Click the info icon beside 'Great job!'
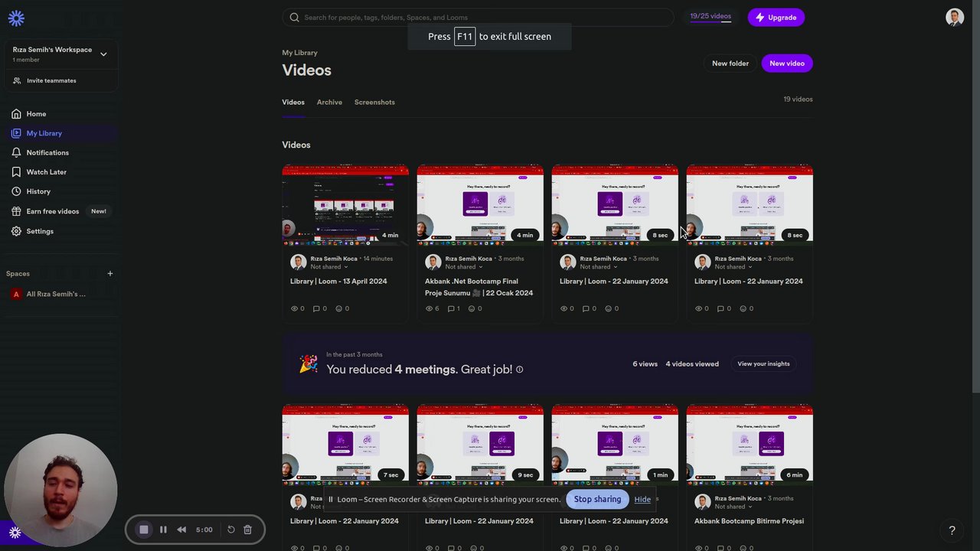This screenshot has width=980, height=551. pos(519,370)
